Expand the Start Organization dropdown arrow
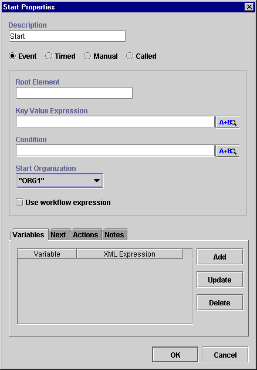The image size is (257, 370). click(x=96, y=181)
